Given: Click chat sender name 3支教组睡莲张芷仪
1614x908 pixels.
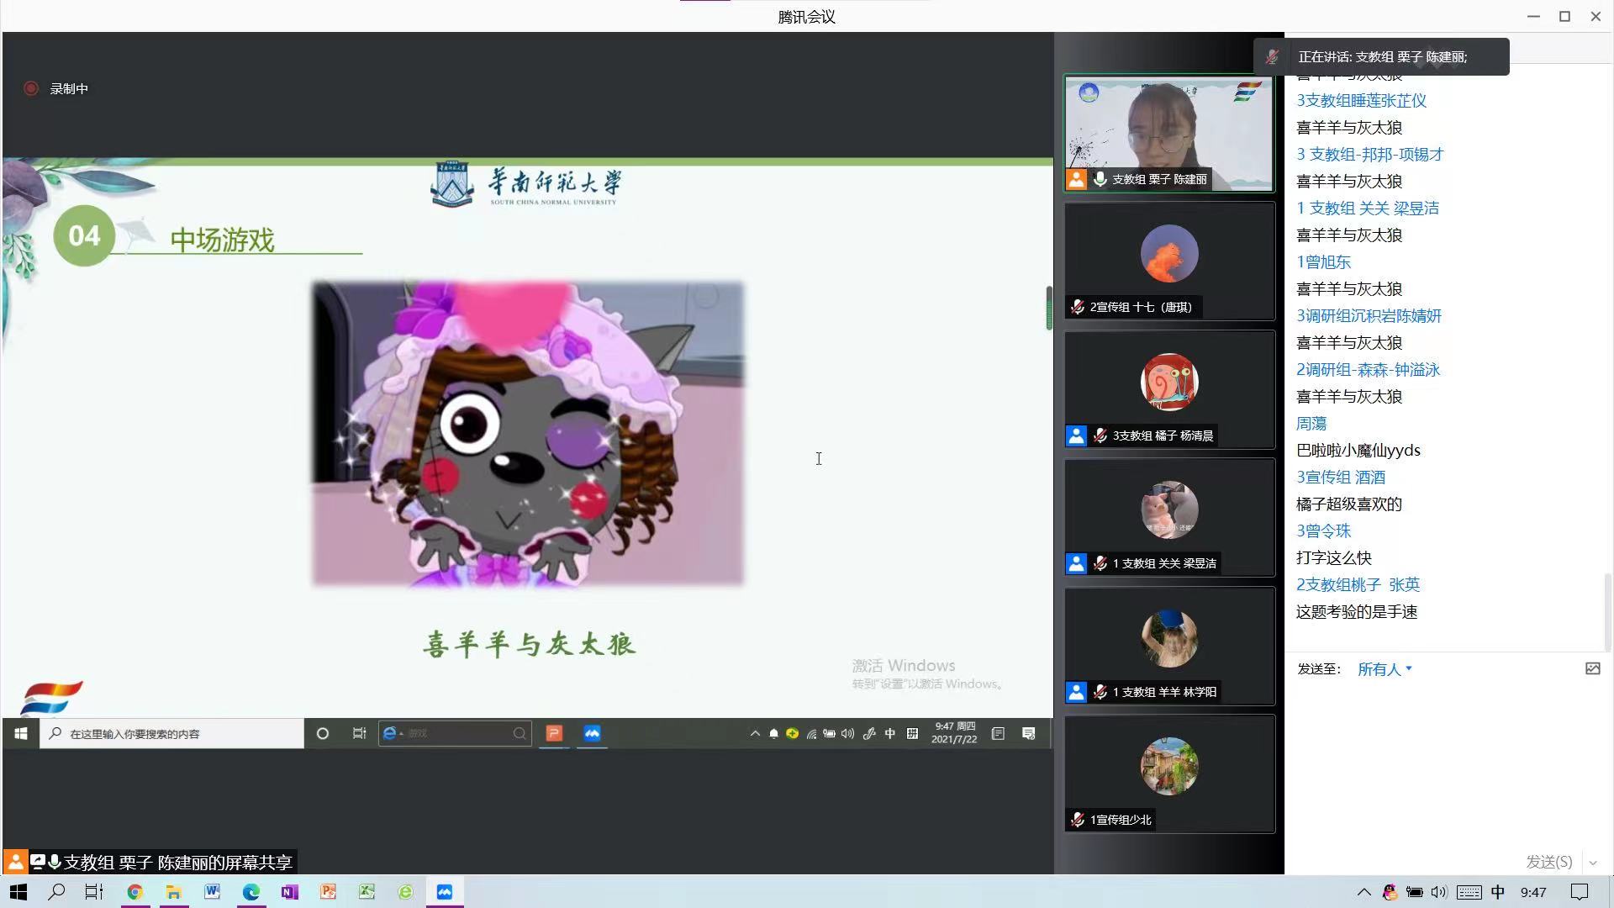Looking at the screenshot, I should (x=1361, y=100).
